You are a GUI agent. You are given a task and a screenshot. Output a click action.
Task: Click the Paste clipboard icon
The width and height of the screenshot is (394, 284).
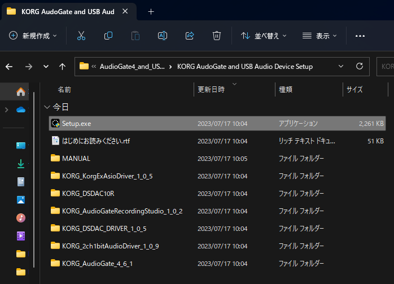135,36
